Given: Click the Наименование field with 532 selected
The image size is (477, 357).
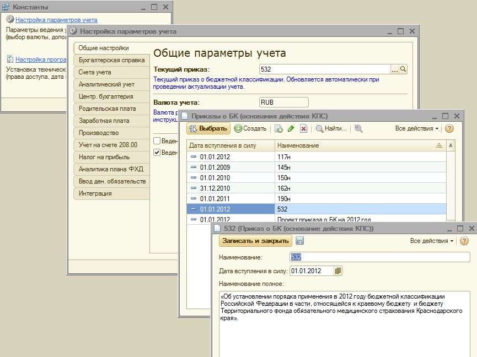Looking at the screenshot, I should coord(379,257).
